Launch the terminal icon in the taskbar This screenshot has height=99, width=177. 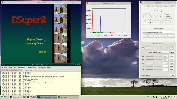(x=28, y=97)
